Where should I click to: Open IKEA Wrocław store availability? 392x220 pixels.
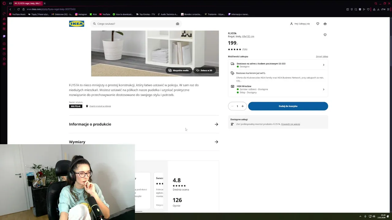(278, 89)
